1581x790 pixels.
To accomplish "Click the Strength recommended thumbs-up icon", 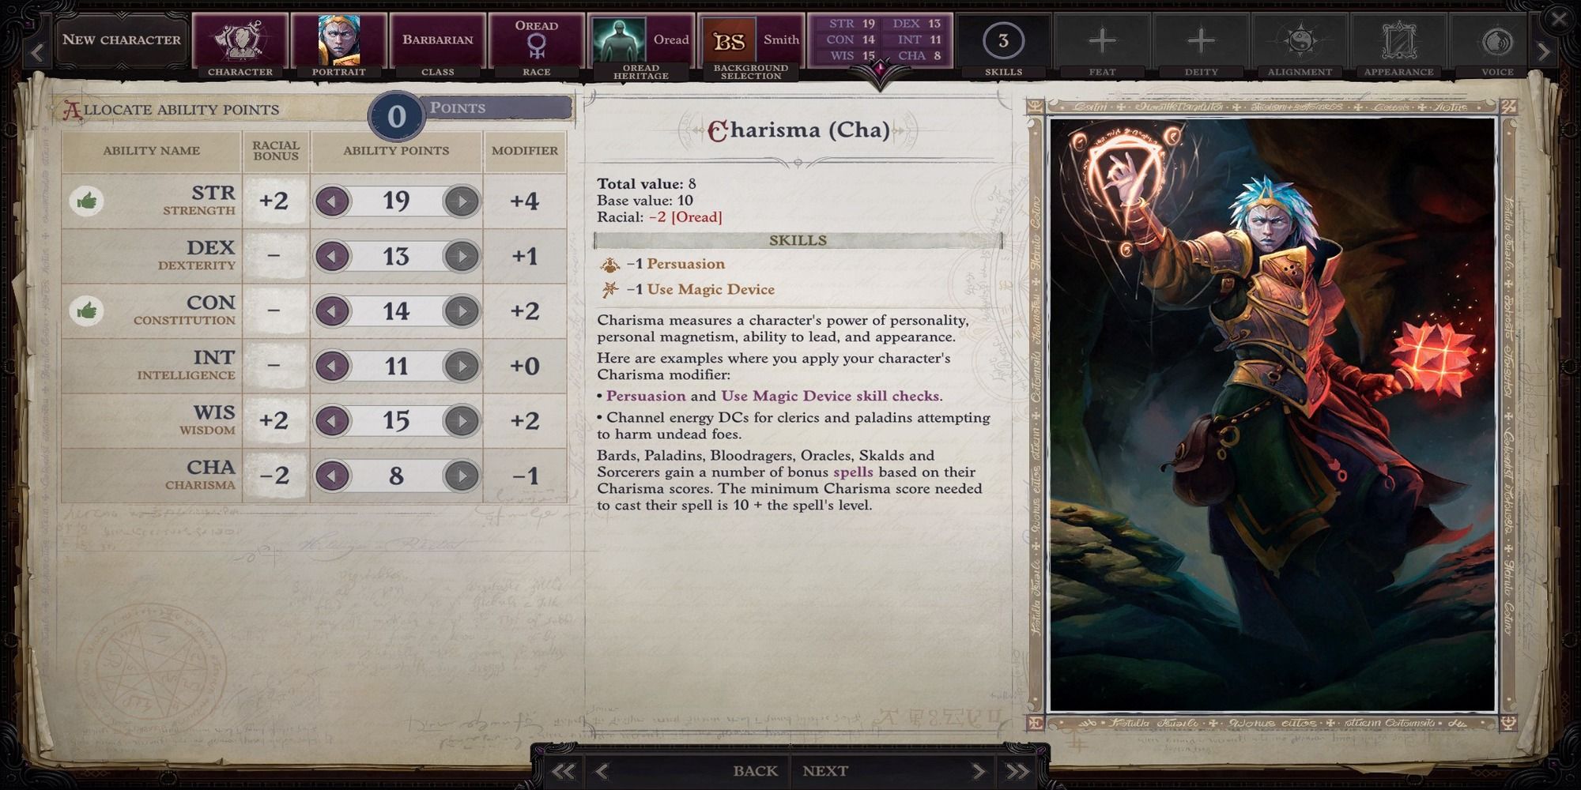I will (88, 201).
